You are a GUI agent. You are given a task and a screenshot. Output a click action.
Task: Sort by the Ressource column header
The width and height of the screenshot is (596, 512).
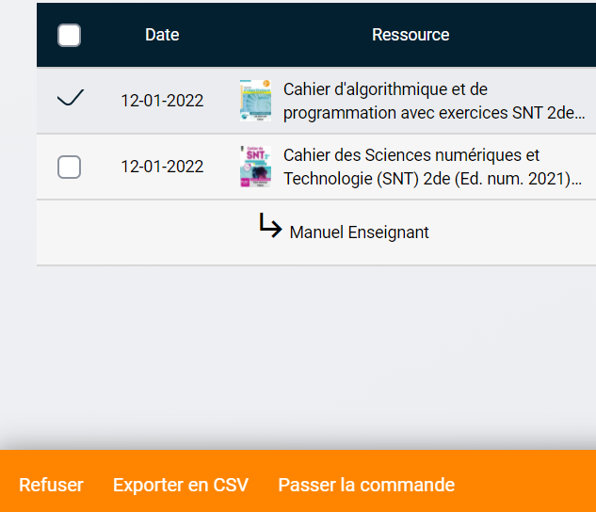point(411,35)
